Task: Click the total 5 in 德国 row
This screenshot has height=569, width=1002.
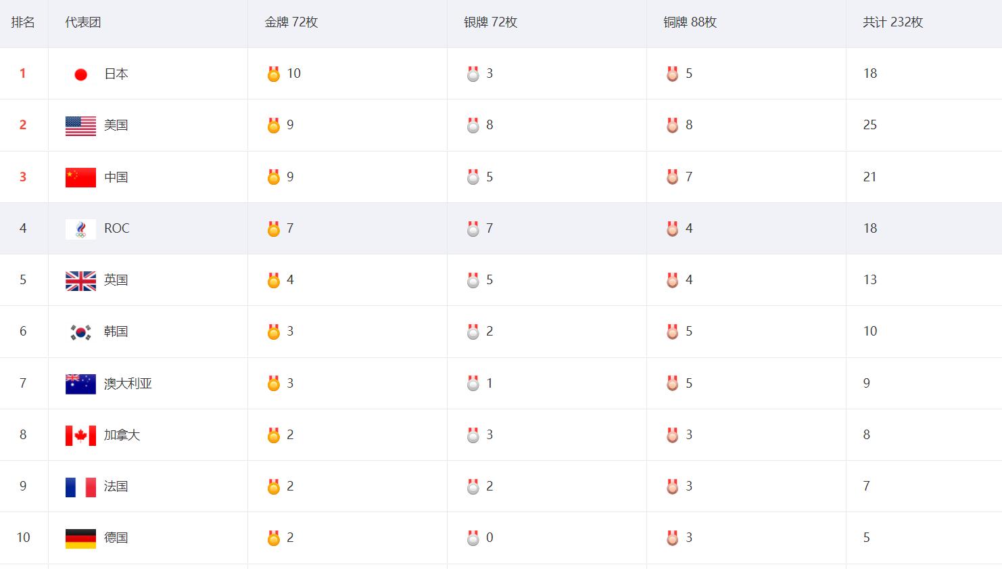Action: [867, 538]
